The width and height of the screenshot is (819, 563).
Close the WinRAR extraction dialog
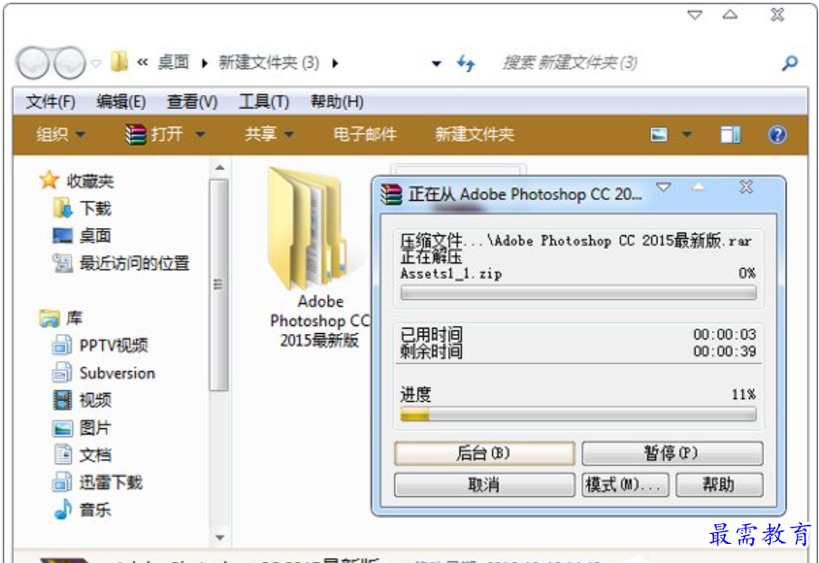pyautogui.click(x=747, y=186)
